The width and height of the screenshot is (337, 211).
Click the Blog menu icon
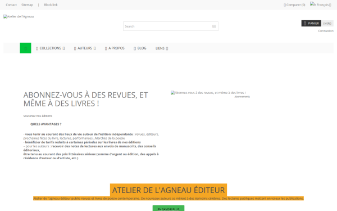coord(135,48)
